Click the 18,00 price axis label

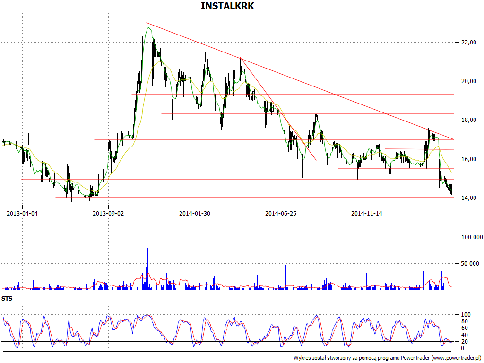click(x=468, y=120)
